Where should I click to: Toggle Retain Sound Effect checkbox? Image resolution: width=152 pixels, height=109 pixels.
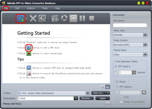121,102
